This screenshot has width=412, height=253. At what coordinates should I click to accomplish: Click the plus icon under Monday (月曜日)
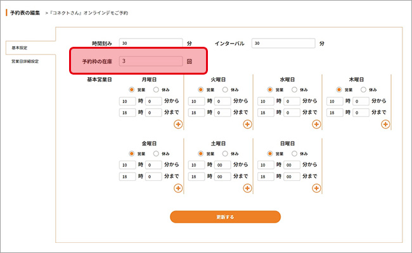click(x=177, y=124)
